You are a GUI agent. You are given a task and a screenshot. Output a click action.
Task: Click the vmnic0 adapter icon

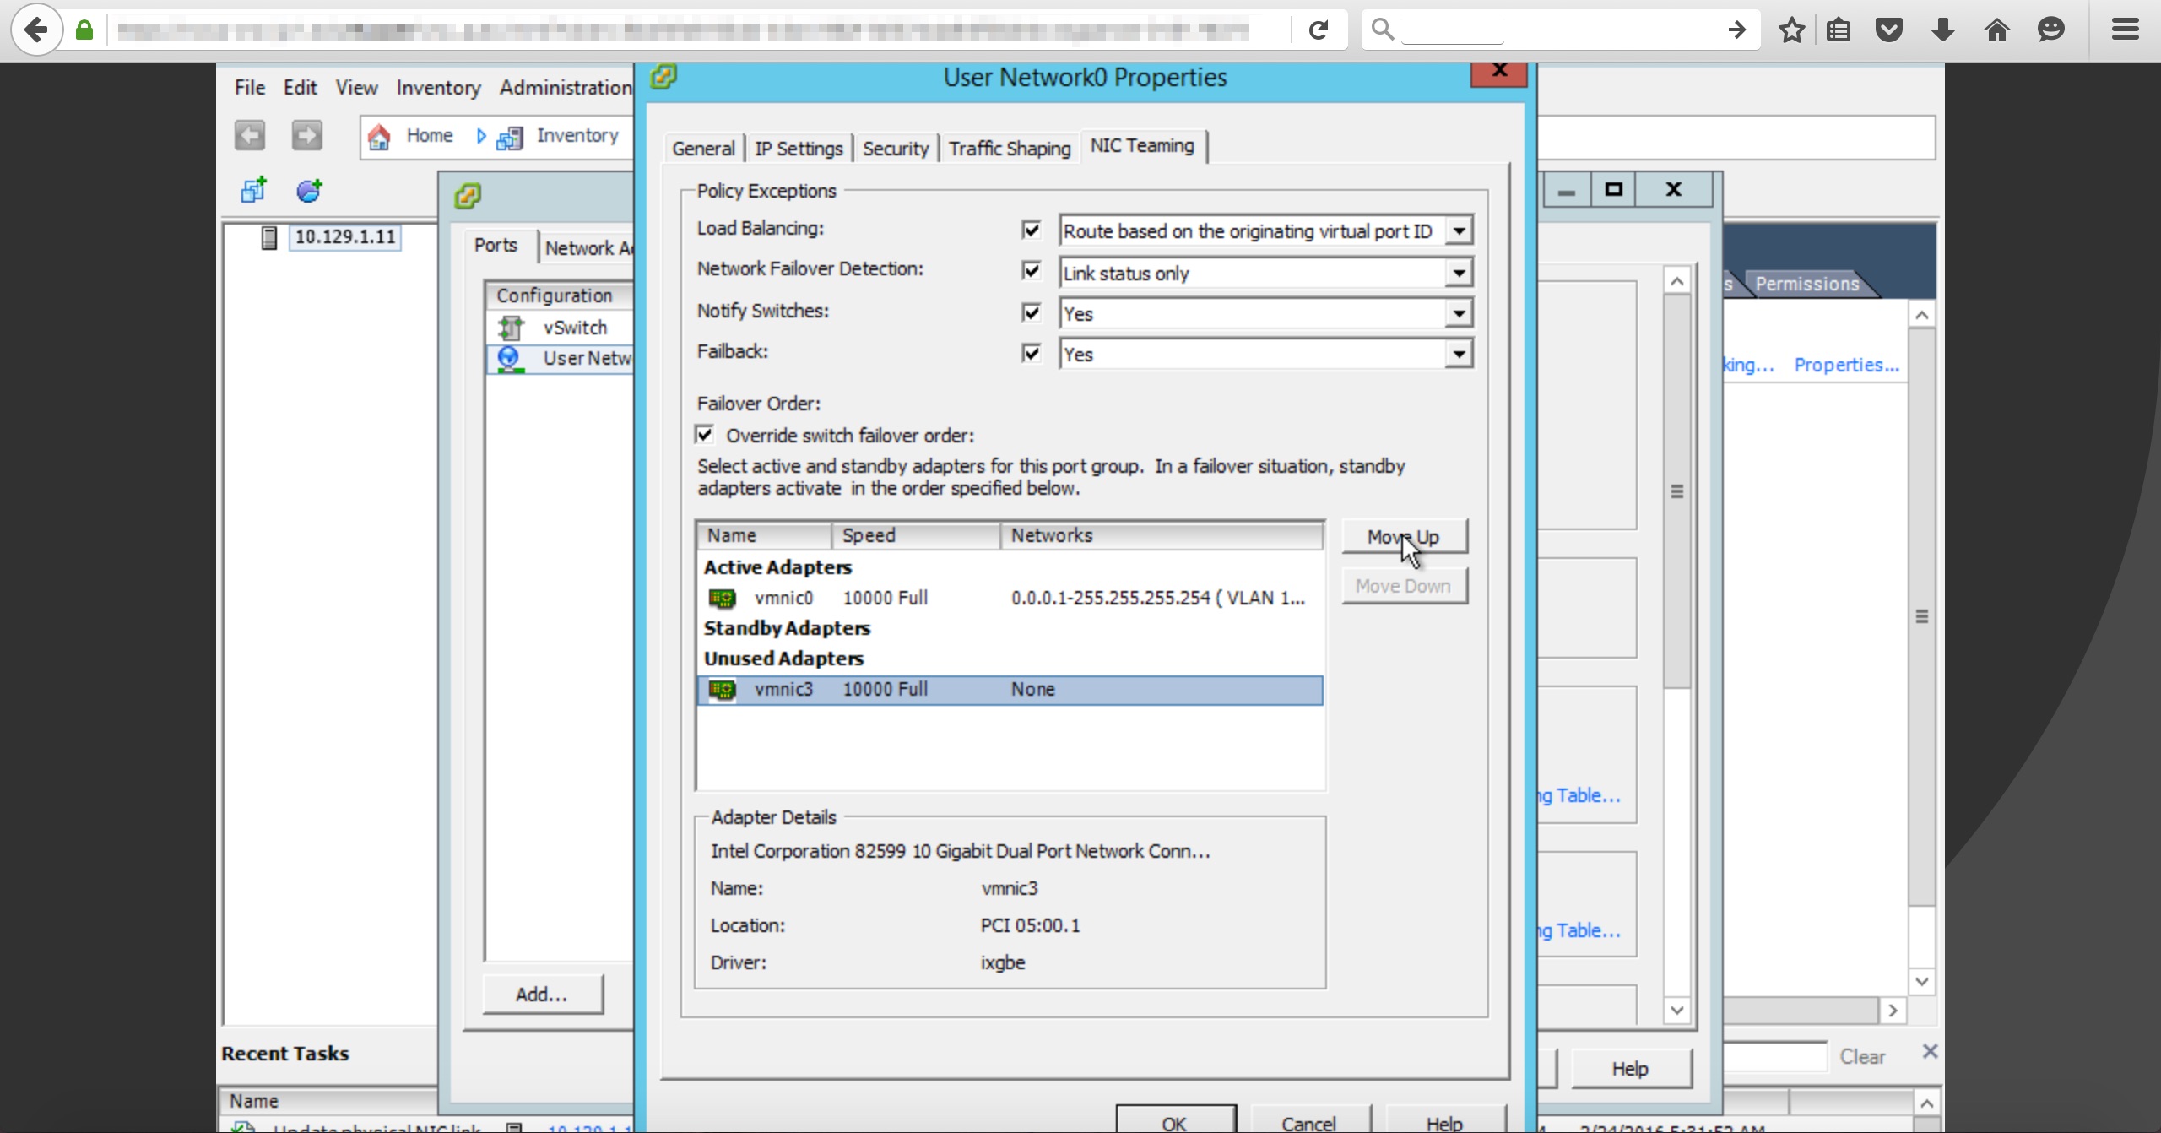[x=722, y=599]
